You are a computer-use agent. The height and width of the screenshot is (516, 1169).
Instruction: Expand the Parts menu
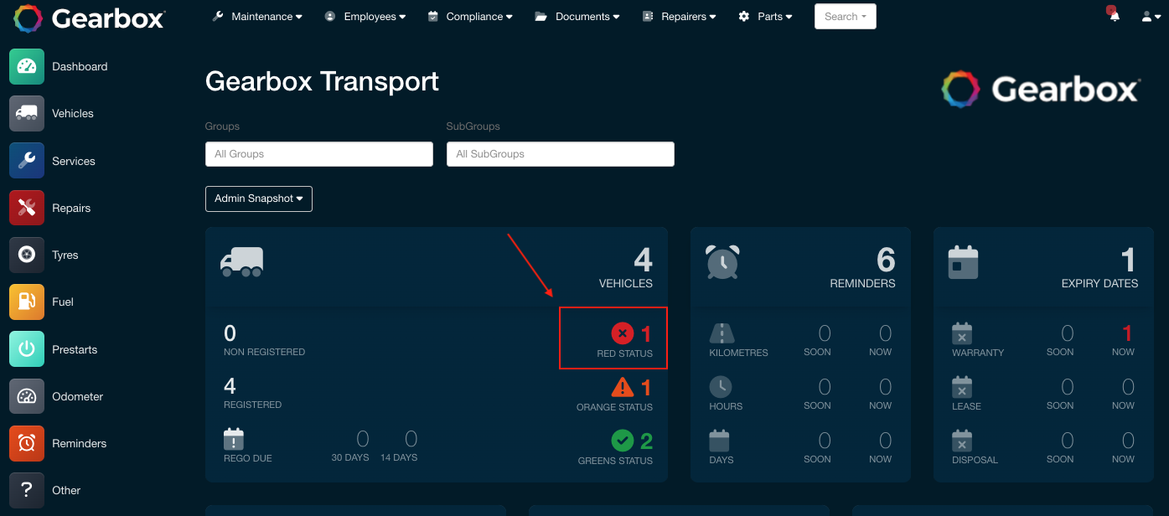765,17
